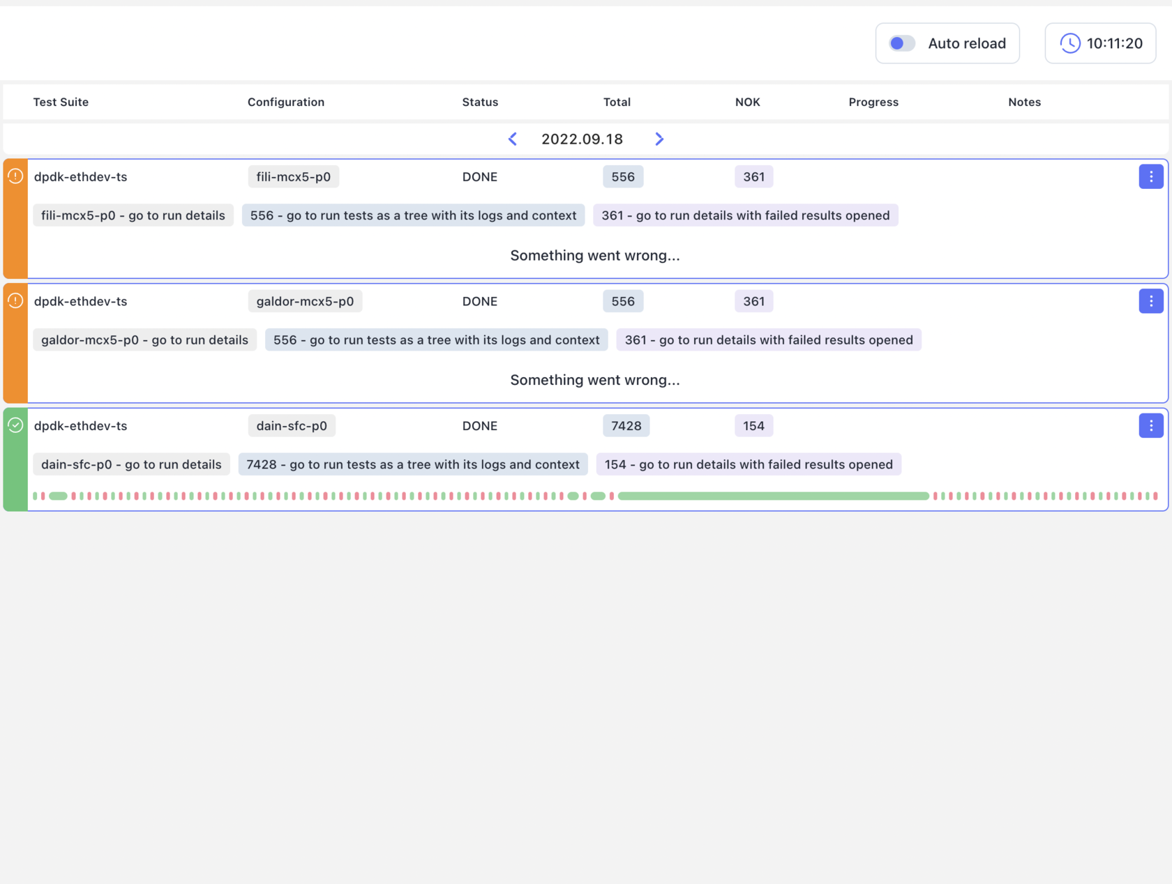Click 'Something went wrong...' under galdor-mcx5-p0
The image size is (1172, 884).
tap(595, 380)
